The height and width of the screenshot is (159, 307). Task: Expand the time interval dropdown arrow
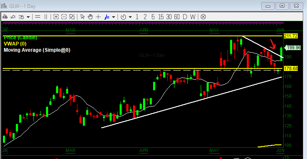[130, 17]
